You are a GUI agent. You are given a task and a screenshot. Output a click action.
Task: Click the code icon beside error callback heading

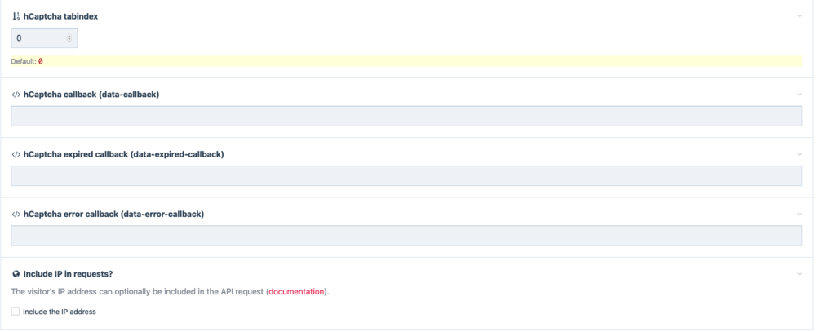16,215
